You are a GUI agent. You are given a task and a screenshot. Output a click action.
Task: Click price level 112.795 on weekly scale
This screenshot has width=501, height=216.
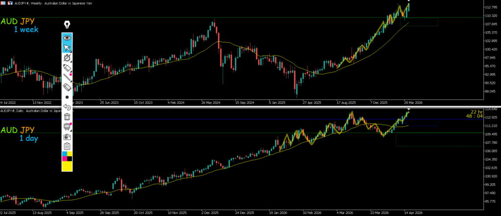pos(491,7)
